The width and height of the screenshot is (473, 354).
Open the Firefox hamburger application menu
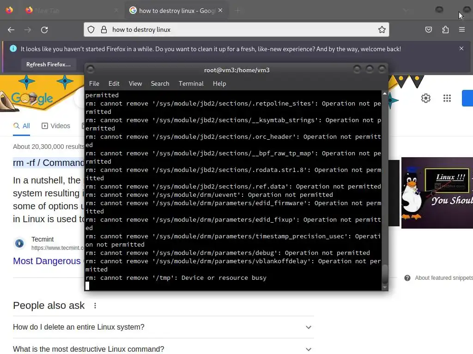462,29
